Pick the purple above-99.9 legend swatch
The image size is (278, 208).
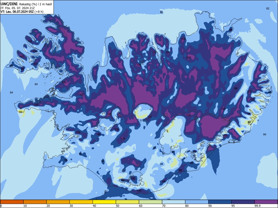pos(266,202)
